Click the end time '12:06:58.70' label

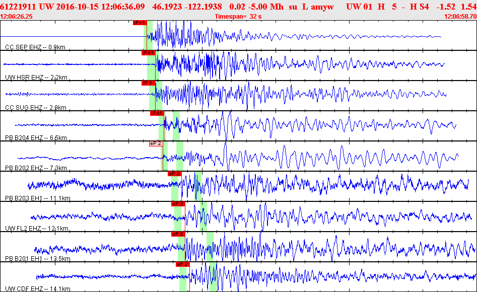(460, 17)
